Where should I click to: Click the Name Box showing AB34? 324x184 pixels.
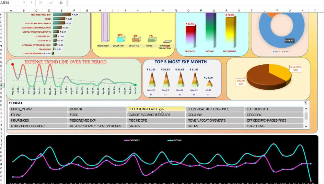click(x=11, y=3)
